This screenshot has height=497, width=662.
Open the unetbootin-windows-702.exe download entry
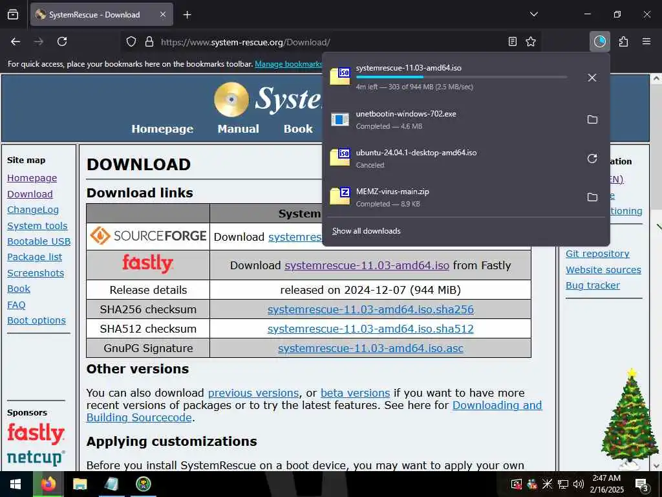452,120
